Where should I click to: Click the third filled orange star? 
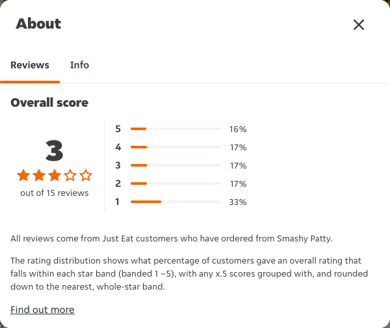pyautogui.click(x=55, y=175)
